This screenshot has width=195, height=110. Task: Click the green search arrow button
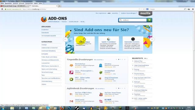149,20
